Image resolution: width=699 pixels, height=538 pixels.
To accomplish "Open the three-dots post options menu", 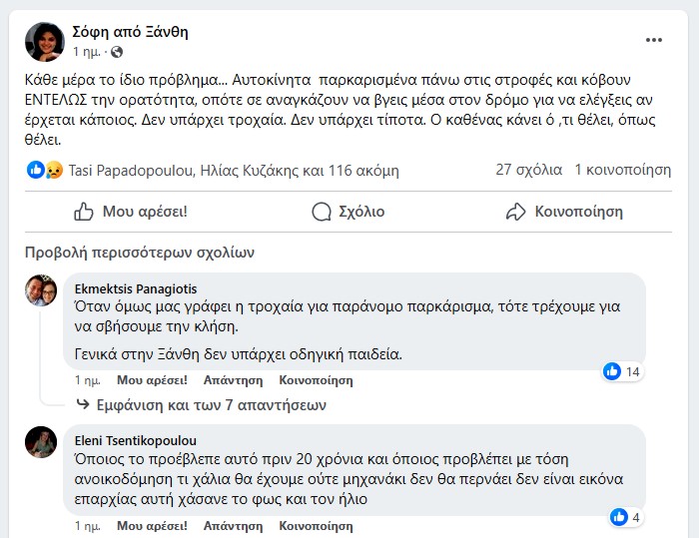I will (654, 40).
